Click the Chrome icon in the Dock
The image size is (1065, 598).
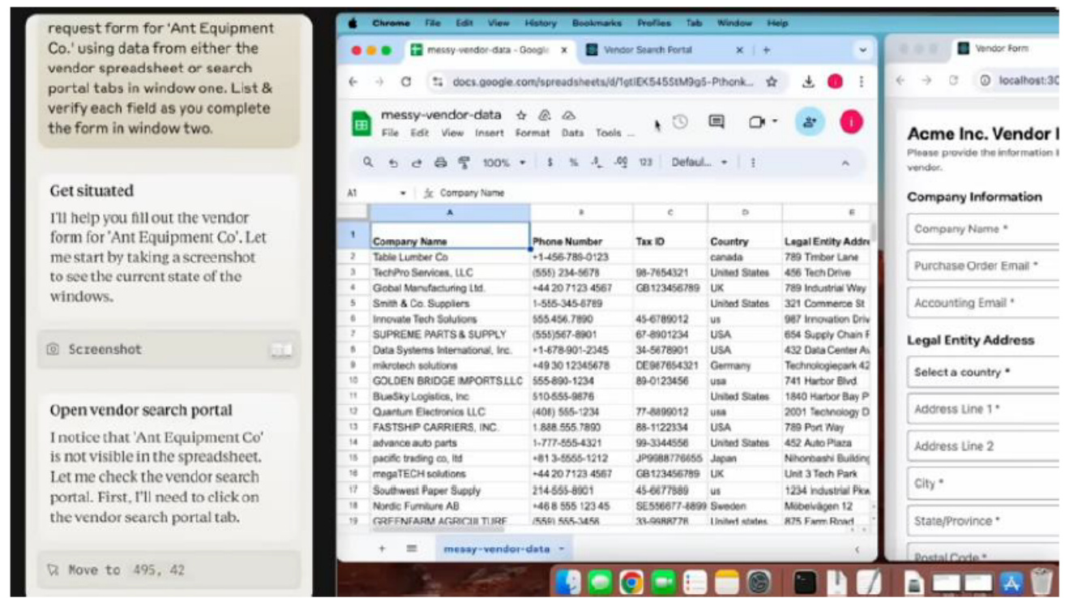[x=631, y=582]
